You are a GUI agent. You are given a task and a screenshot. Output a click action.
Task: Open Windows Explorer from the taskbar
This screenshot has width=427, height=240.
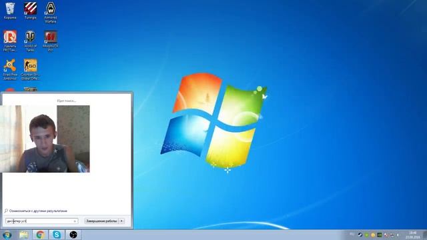(24, 235)
